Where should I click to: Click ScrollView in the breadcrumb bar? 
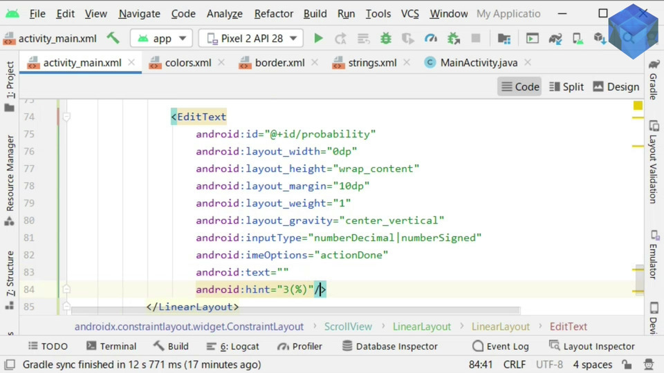tap(348, 327)
